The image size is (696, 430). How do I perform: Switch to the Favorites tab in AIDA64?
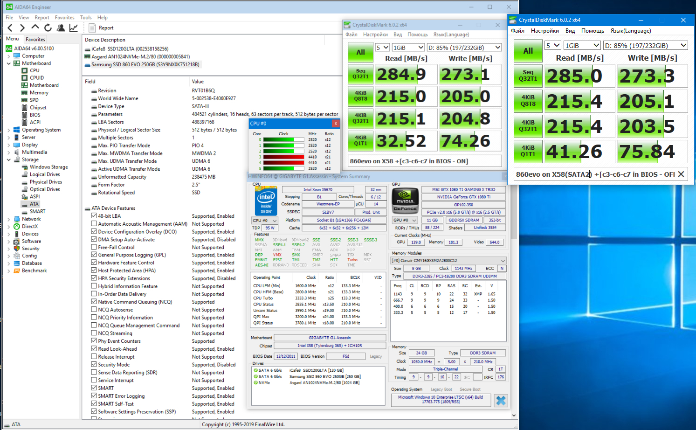pyautogui.click(x=35, y=39)
